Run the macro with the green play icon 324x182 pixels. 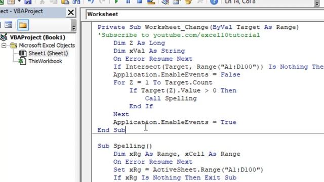coord(116,2)
